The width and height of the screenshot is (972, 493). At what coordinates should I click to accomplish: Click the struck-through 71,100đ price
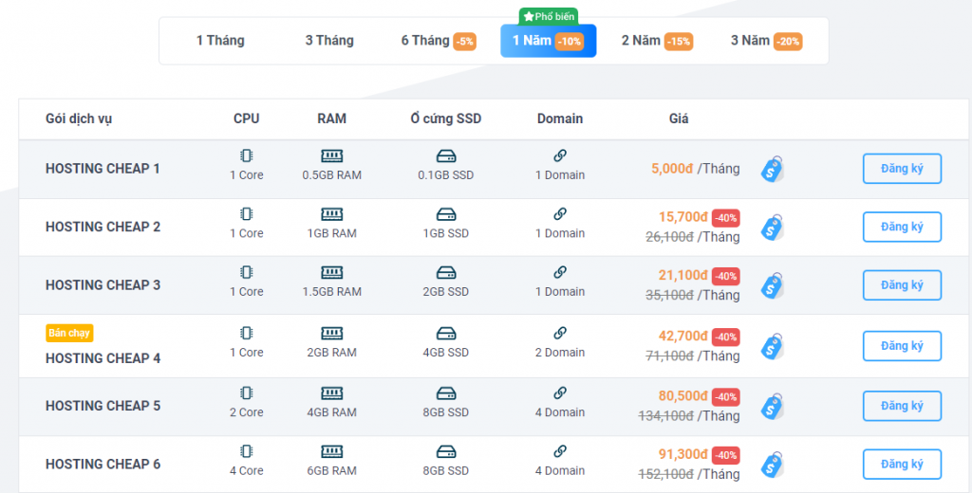tap(669, 356)
